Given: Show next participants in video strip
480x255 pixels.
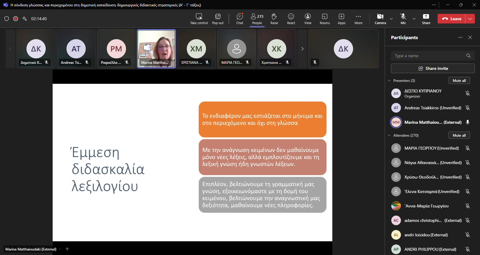Looking at the screenshot, I should 302,49.
